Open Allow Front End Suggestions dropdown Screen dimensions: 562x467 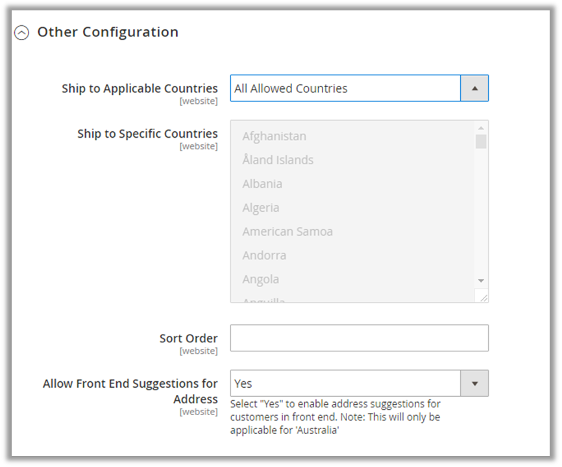click(x=345, y=383)
